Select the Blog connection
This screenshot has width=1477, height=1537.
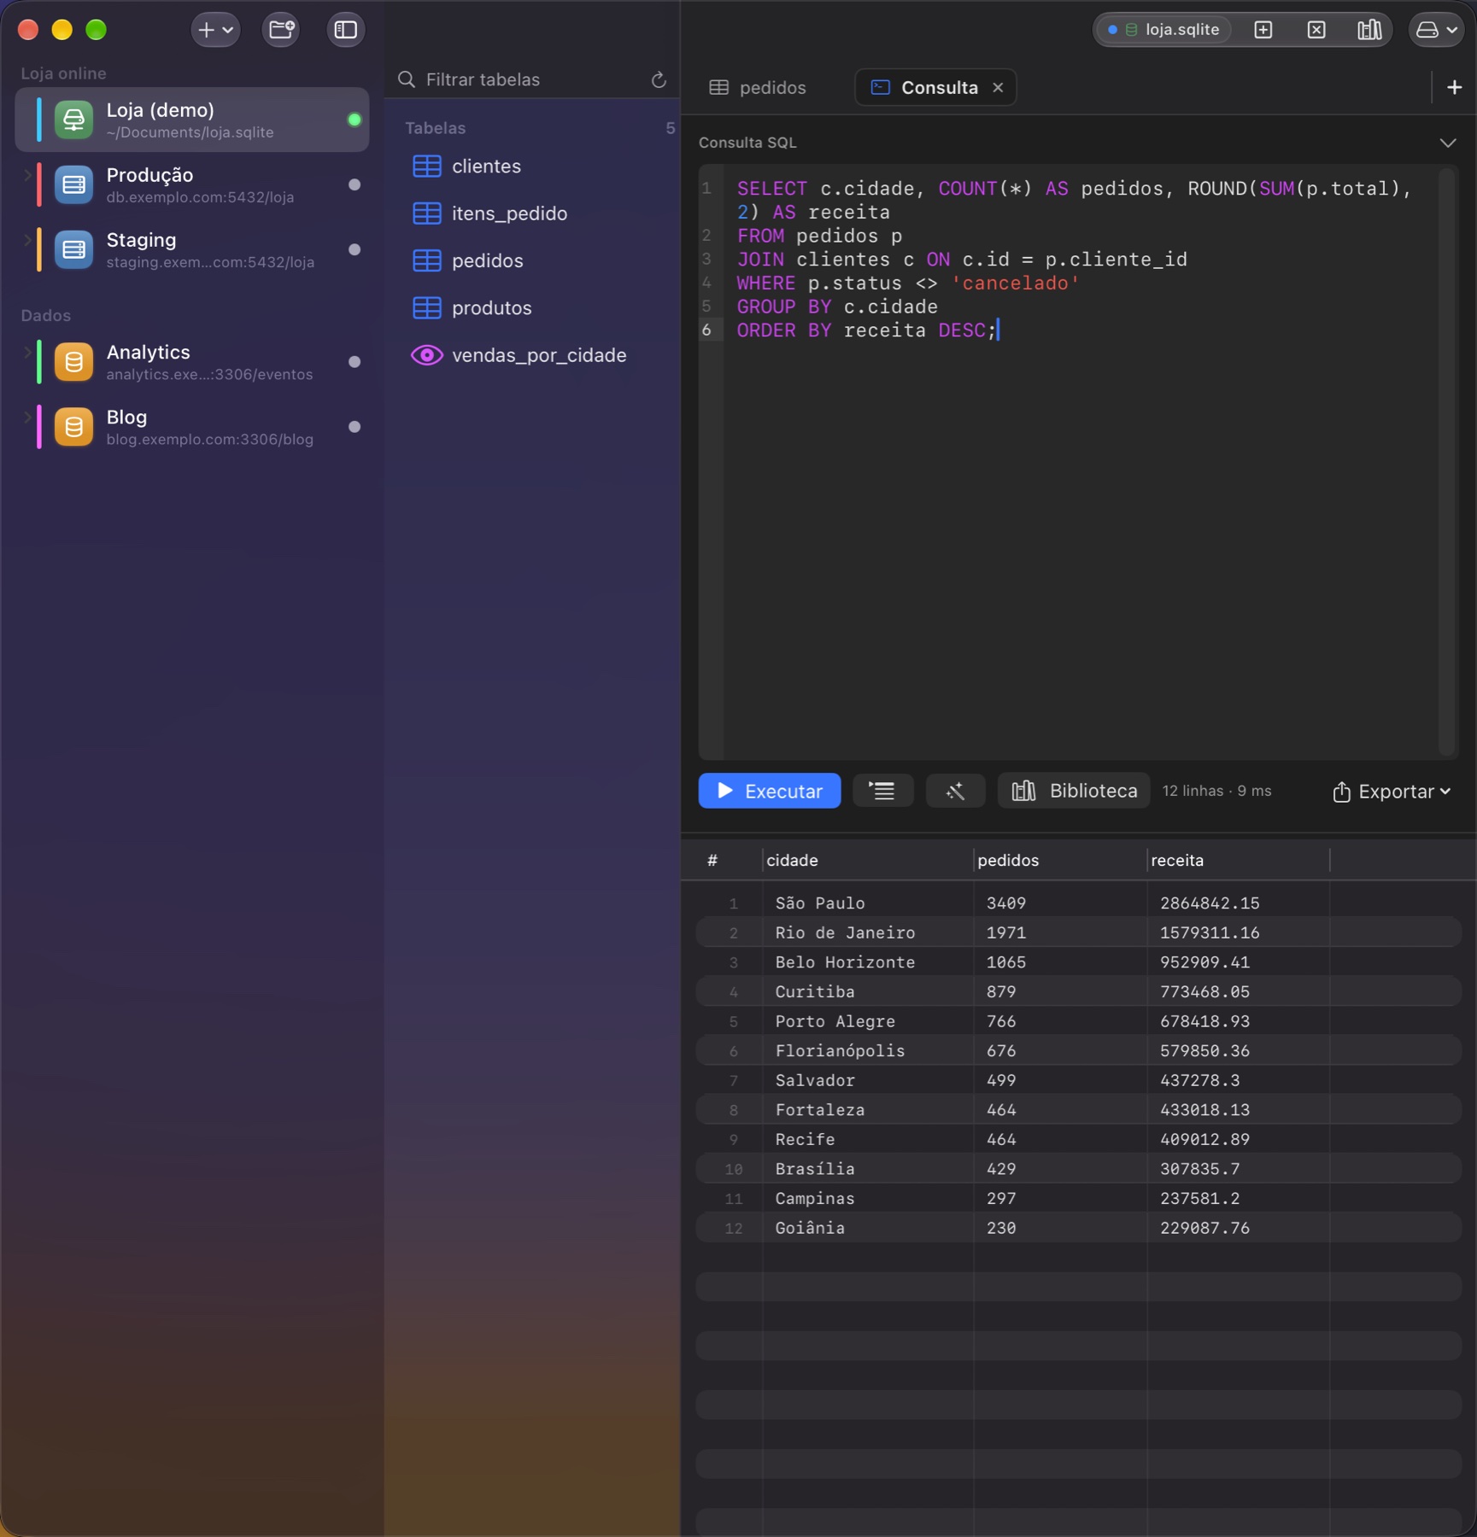(192, 427)
